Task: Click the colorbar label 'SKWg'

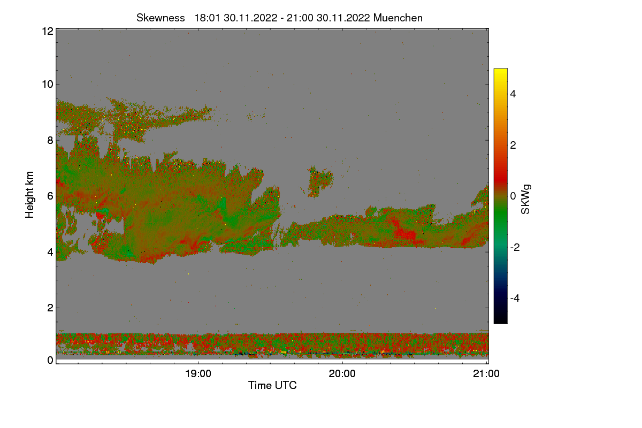Action: 525,198
